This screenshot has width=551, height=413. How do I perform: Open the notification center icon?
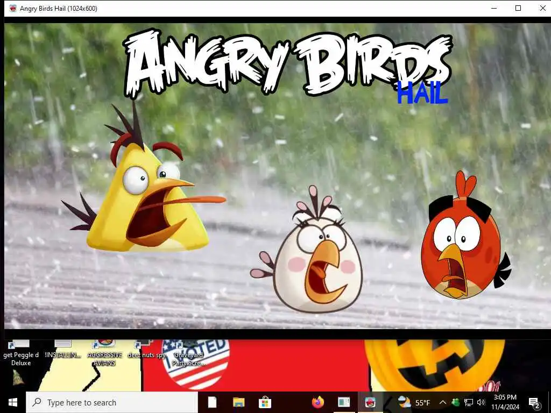pos(534,403)
